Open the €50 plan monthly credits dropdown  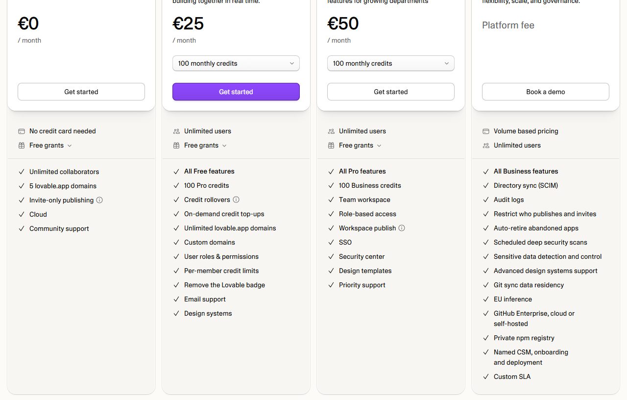coord(391,63)
